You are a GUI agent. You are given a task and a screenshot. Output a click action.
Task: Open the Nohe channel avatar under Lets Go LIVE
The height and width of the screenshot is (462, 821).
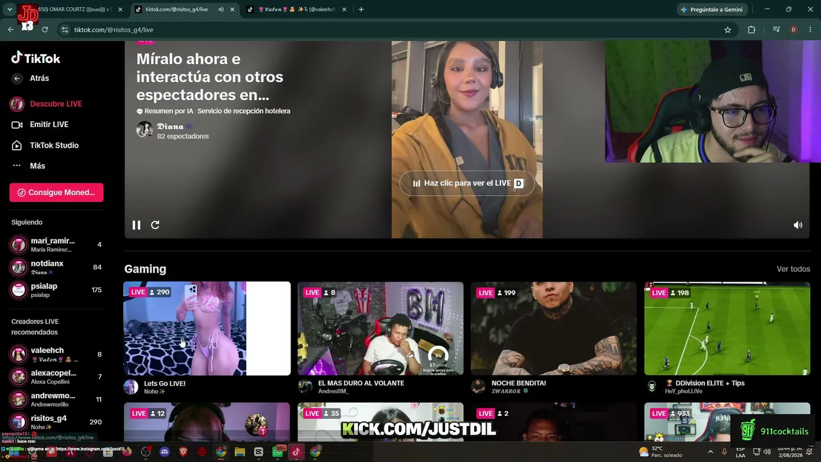131,386
